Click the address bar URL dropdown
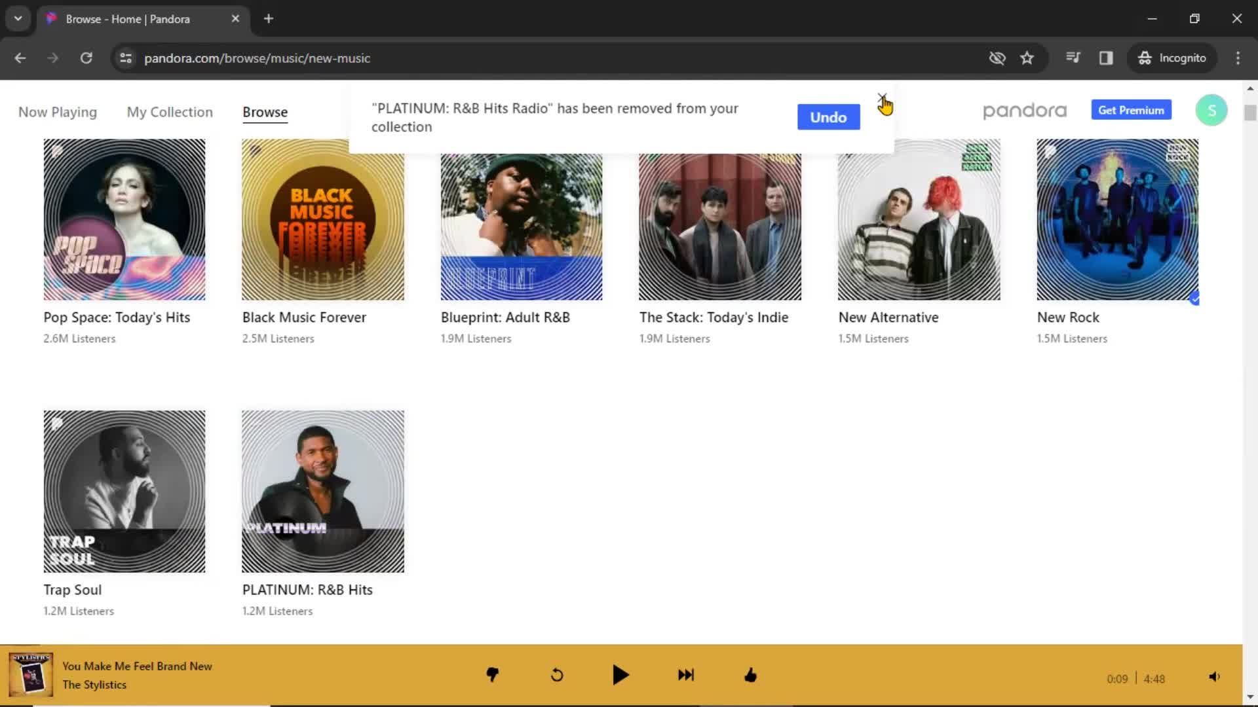 [x=17, y=19]
